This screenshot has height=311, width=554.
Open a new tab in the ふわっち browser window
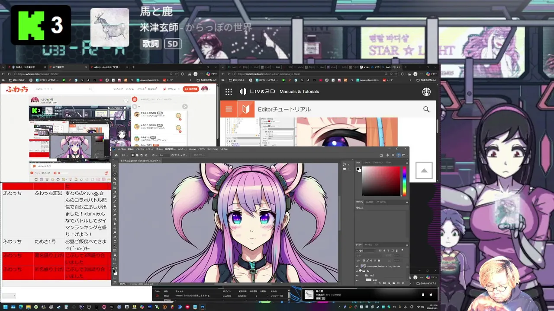pos(133,67)
